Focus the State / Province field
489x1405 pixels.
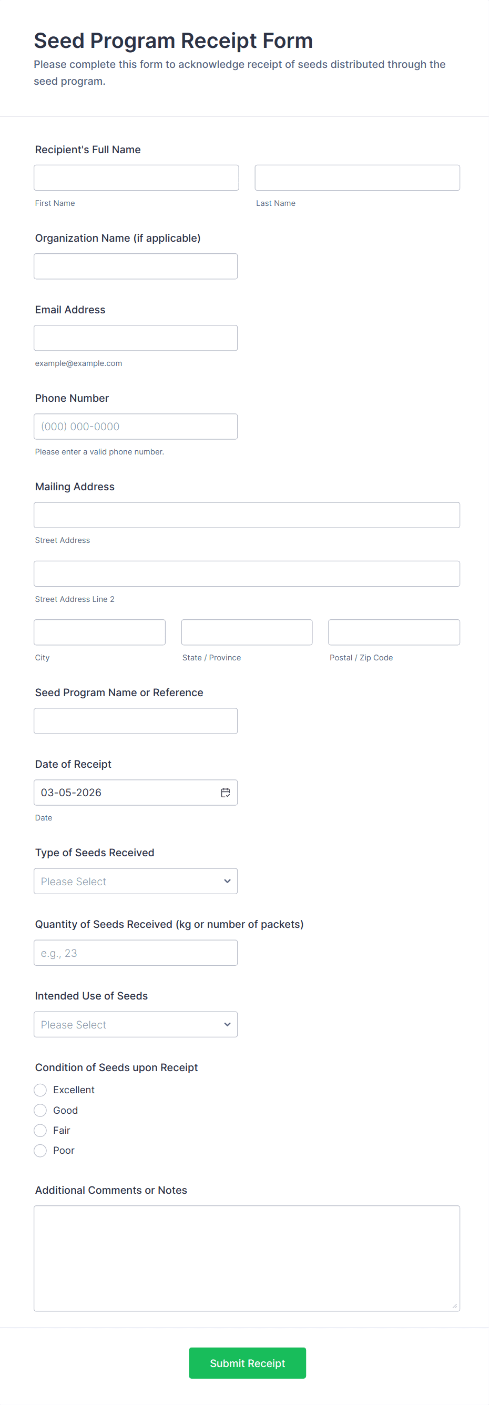[247, 632]
